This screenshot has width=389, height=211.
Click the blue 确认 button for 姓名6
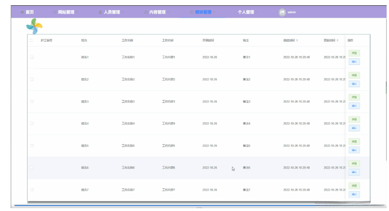tap(354, 172)
